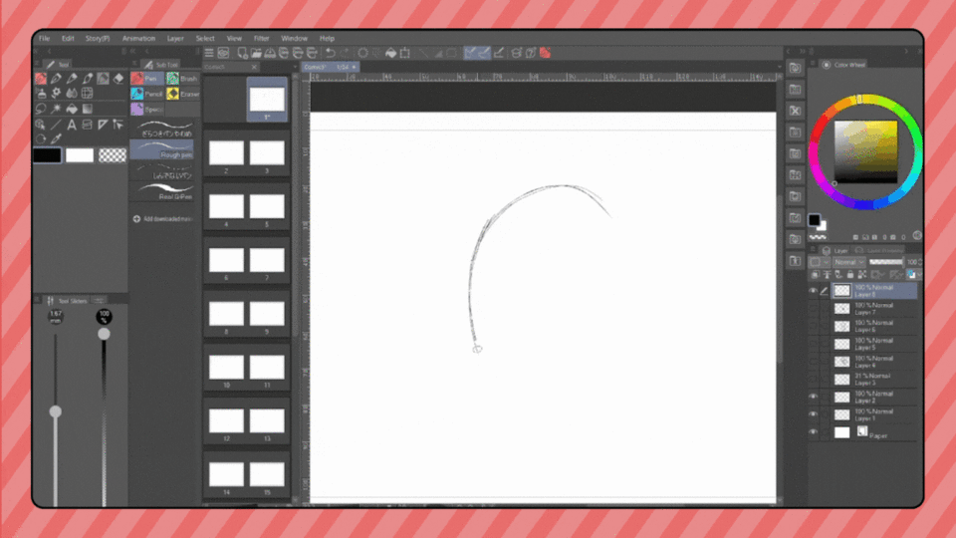Select the Pencil tool icon

pyautogui.click(x=72, y=78)
